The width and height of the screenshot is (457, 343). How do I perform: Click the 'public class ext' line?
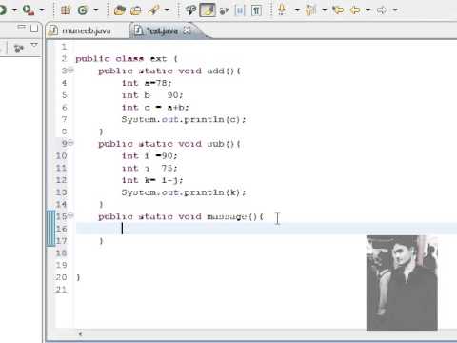click(x=126, y=59)
